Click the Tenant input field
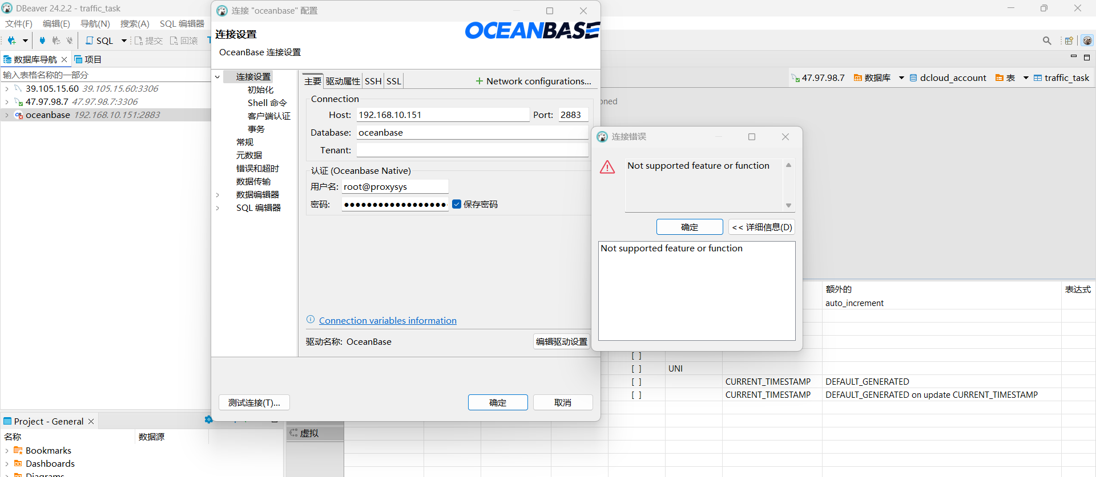This screenshot has width=1096, height=477. [472, 150]
